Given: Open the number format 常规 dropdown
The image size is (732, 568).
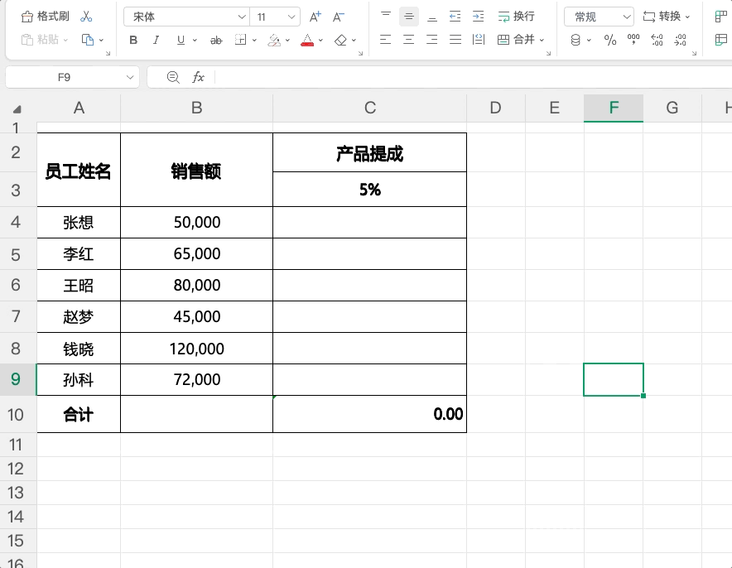Looking at the screenshot, I should point(599,17).
